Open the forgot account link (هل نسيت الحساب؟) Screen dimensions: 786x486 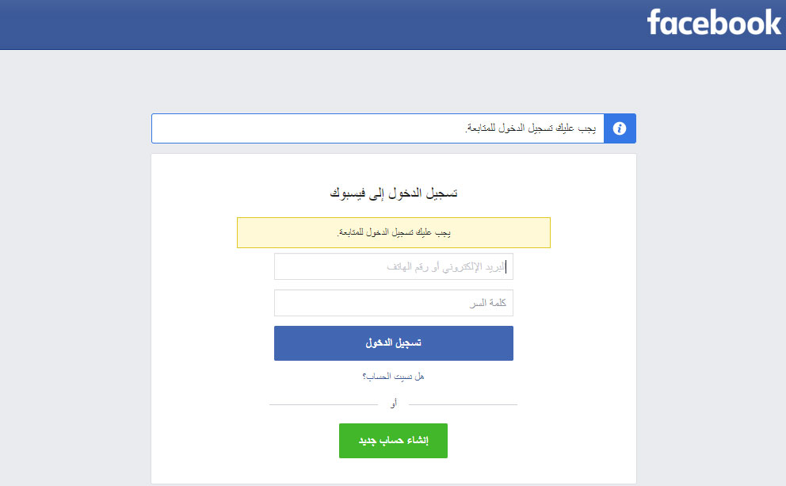(x=393, y=377)
